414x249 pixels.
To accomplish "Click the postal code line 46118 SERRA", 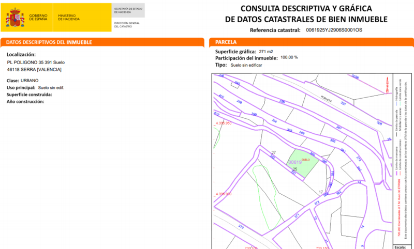I will point(34,69).
